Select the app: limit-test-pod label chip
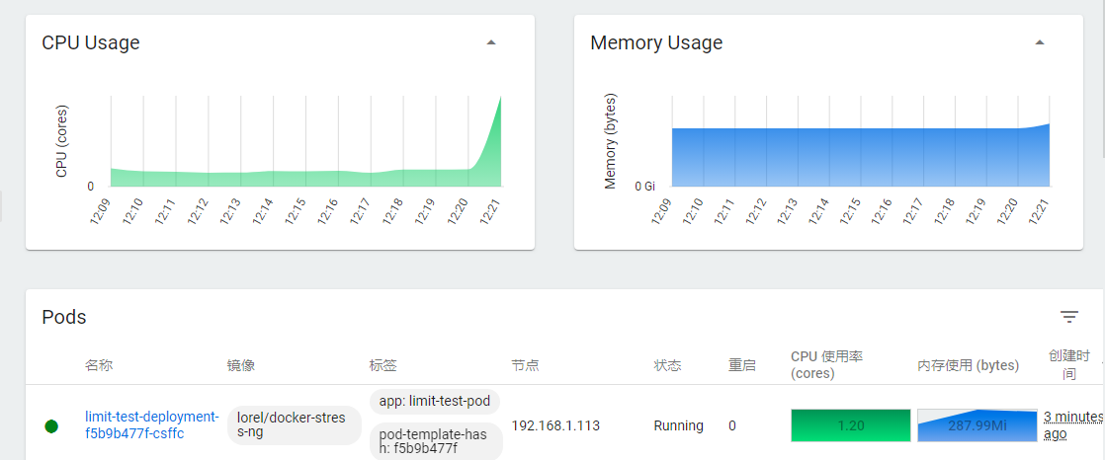1105x460 pixels. pos(435,403)
